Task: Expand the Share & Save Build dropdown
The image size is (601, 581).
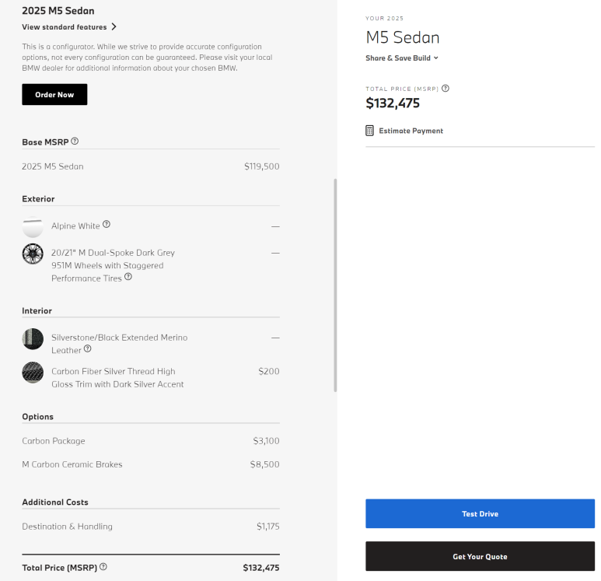Action: pos(402,58)
